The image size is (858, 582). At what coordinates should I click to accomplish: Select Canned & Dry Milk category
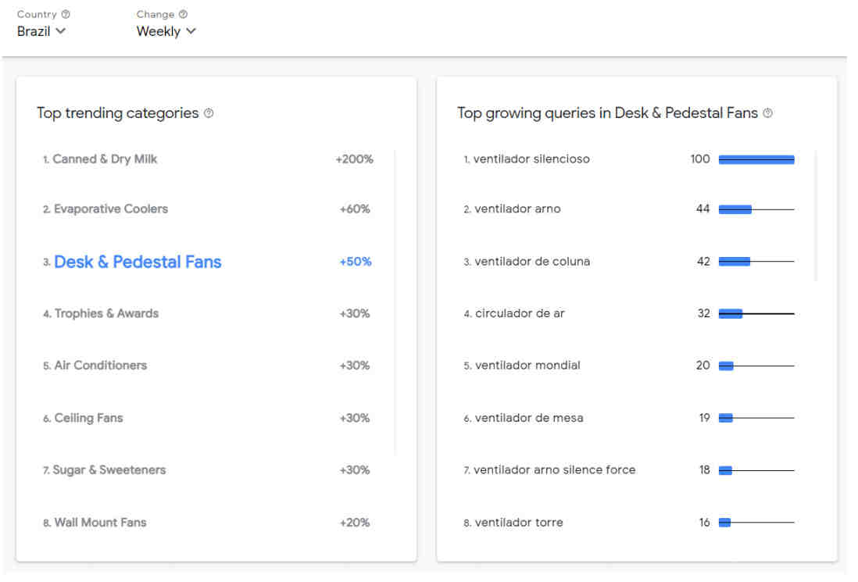tap(105, 159)
